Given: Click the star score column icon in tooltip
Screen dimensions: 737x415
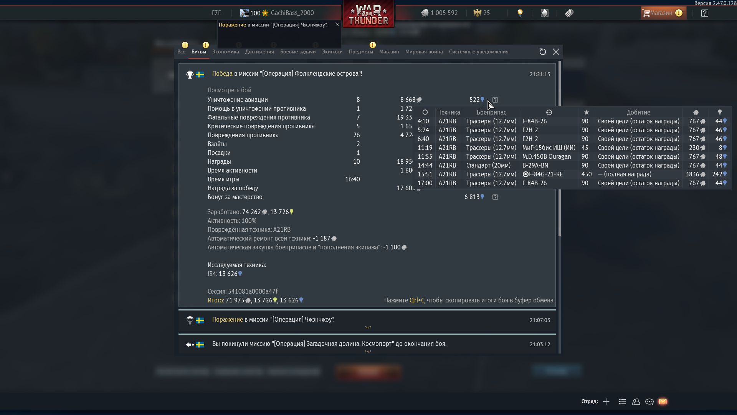Looking at the screenshot, I should pos(587,112).
